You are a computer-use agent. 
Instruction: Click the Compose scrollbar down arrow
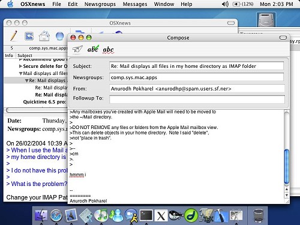(287, 195)
